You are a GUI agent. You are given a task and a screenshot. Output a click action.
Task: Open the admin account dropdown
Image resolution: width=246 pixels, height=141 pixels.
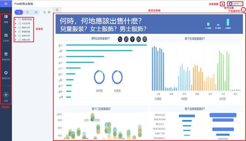[x=235, y=3]
